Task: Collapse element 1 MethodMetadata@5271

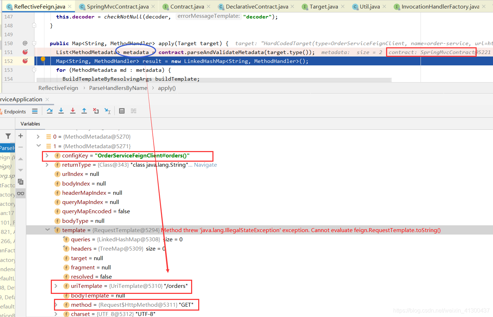Action: point(38,145)
